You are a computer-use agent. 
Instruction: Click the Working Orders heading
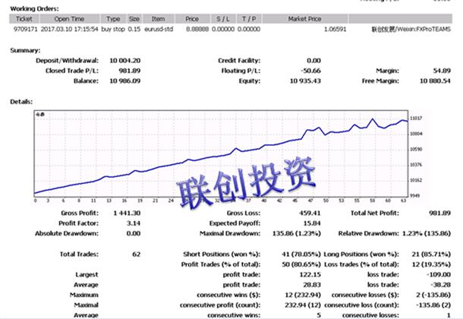tap(35, 9)
